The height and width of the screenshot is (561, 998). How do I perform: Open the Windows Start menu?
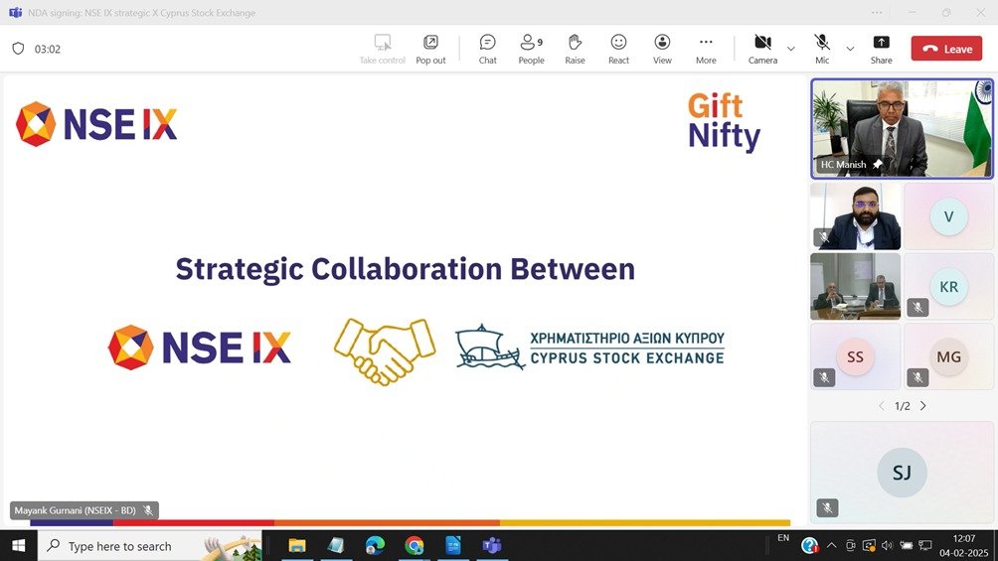[19, 546]
